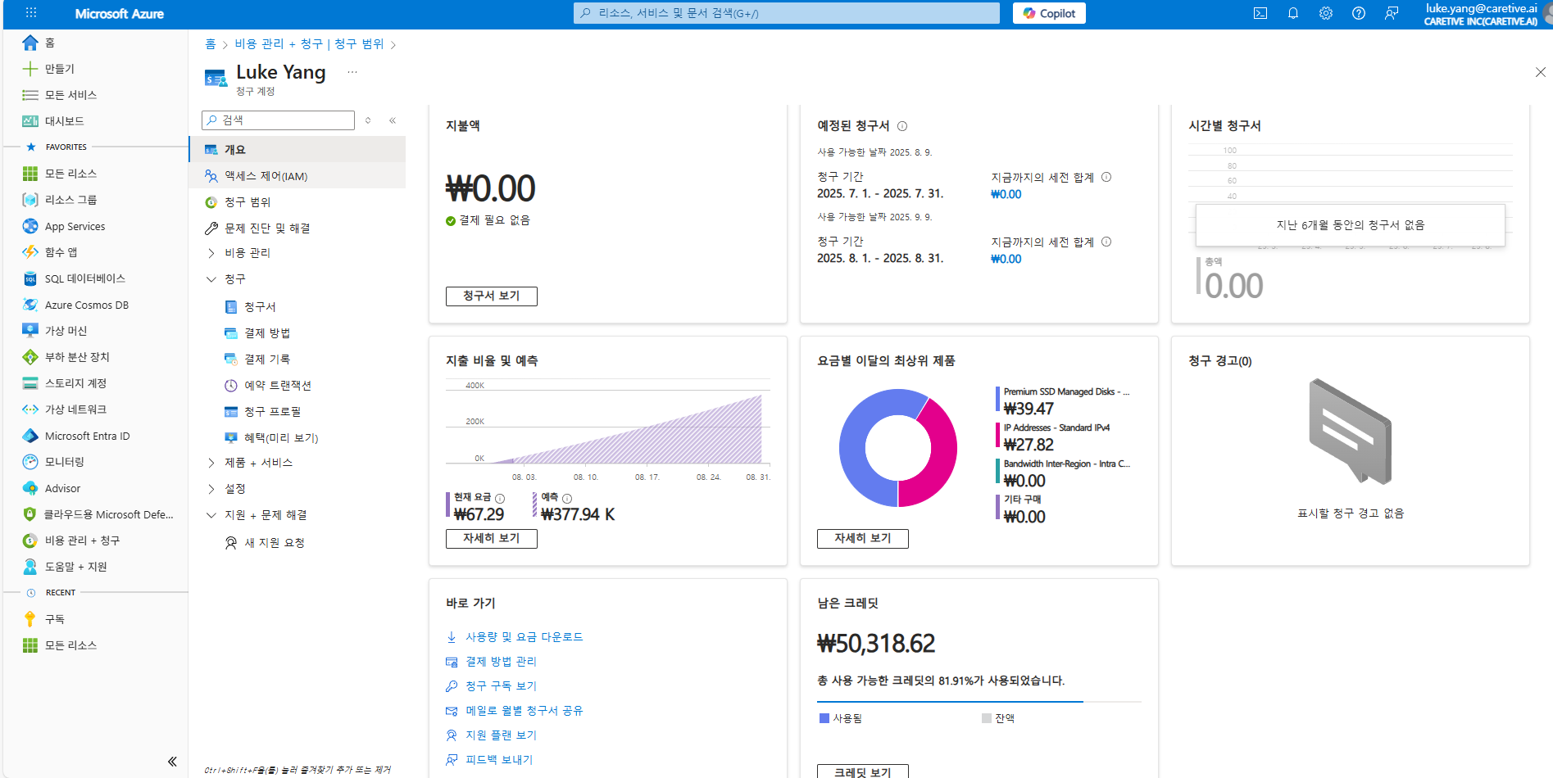Close the billing blade with X
Image resolution: width=1553 pixels, height=778 pixels.
pos(1541,72)
